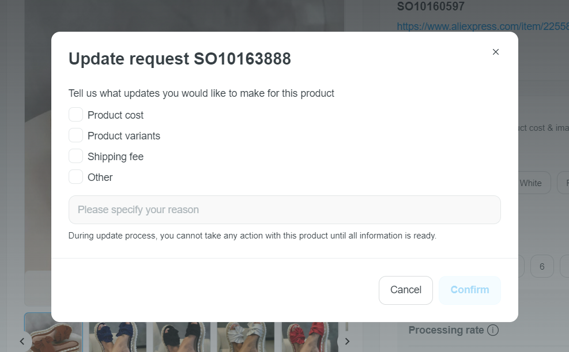The image size is (569, 352).
Task: Select the blue sandal thumbnail
Action: point(117,337)
